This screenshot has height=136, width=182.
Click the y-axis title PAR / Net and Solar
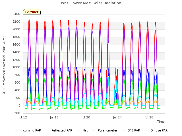point(4,65)
